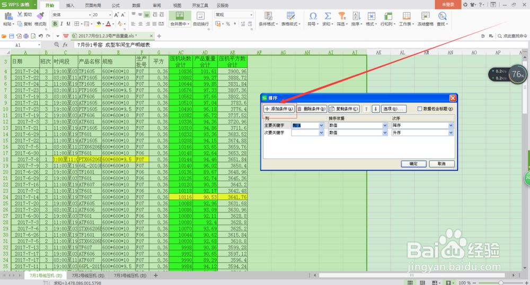The width and height of the screenshot is (530, 285).
Task: Click the Print icon in quick toolbar
Action: (x=26, y=36)
